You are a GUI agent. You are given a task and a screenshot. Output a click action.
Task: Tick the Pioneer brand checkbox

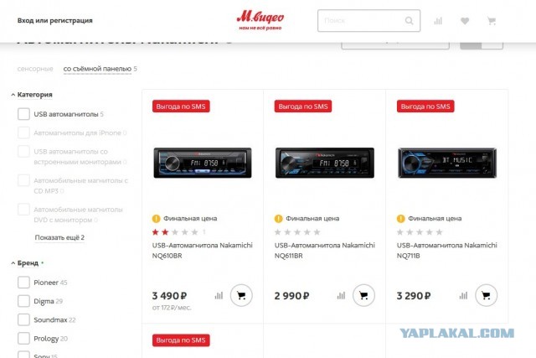[23, 283]
